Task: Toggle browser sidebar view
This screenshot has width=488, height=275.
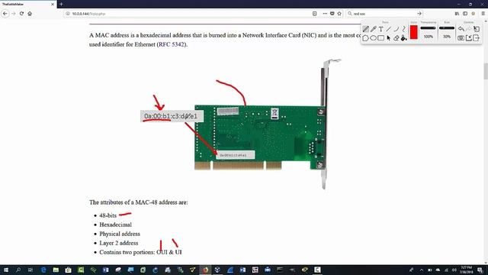Action: pos(465,14)
